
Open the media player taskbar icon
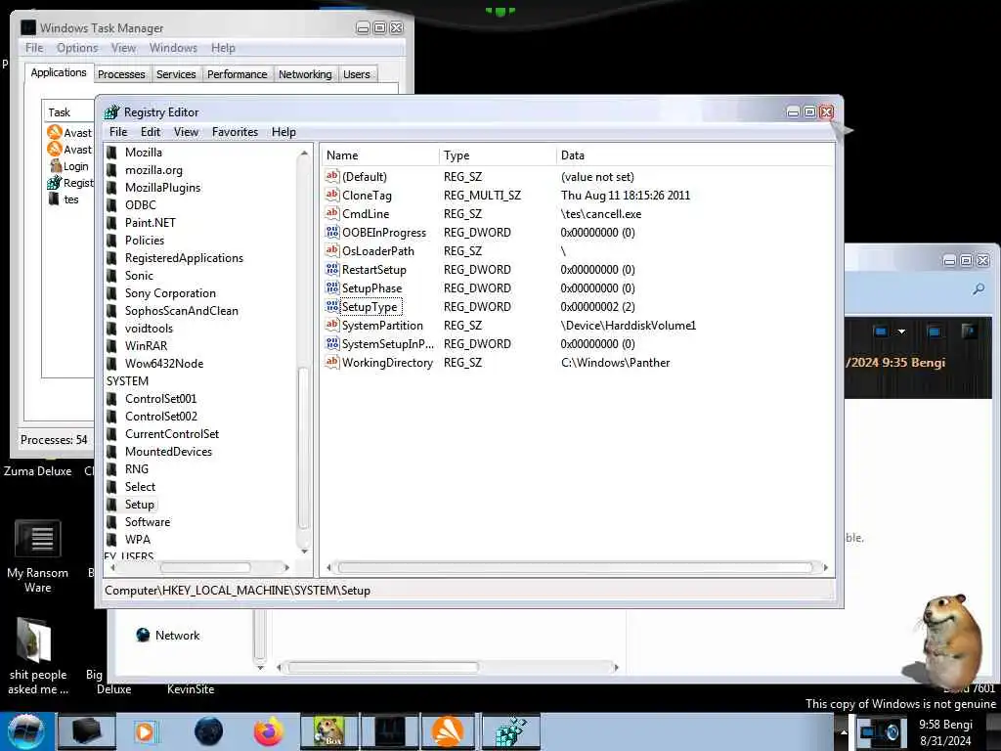pyautogui.click(x=145, y=731)
